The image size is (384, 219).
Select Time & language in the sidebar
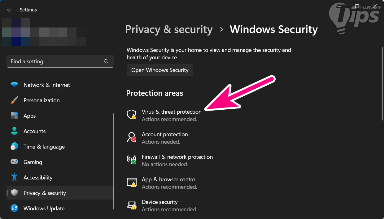44,147
